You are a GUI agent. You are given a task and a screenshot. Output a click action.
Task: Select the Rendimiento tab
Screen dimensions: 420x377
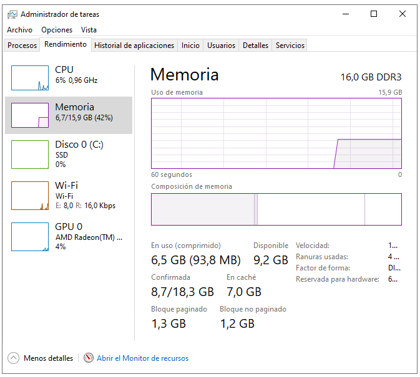(x=66, y=44)
